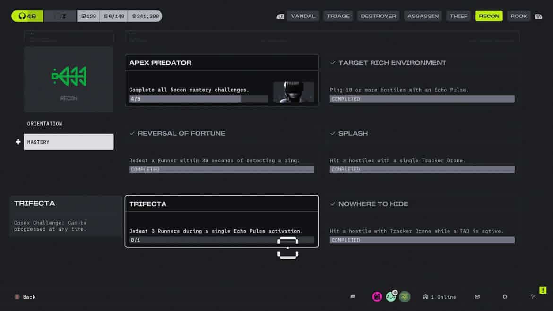Select the dark green wave avatar

point(405,297)
